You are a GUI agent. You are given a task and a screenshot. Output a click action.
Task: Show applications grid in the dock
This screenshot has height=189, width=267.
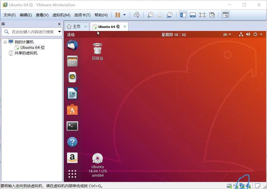click(x=72, y=174)
